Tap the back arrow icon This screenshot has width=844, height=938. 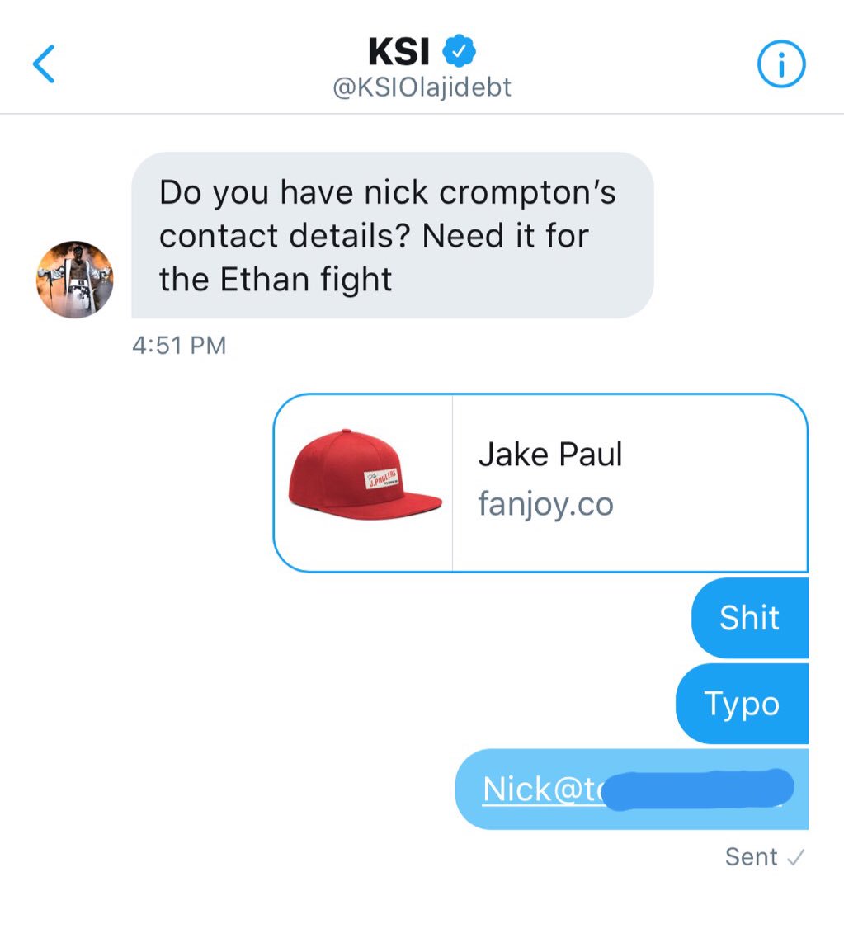coord(44,64)
